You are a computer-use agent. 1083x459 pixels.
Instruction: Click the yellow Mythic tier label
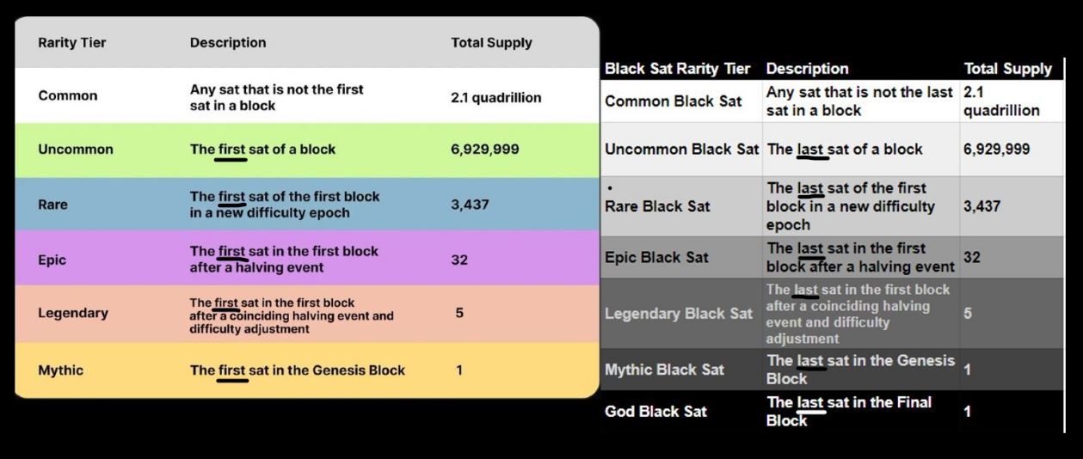pyautogui.click(x=60, y=370)
